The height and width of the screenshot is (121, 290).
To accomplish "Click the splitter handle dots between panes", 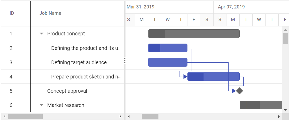I will point(125,60).
